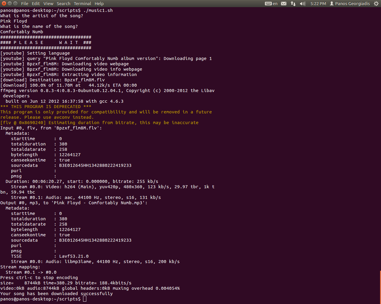Click the 'THIS PROGRAM IS DEPRECATED' warning
381x304 pixels.
tap(46, 107)
